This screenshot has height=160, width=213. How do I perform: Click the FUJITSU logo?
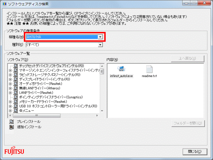tap(14, 151)
